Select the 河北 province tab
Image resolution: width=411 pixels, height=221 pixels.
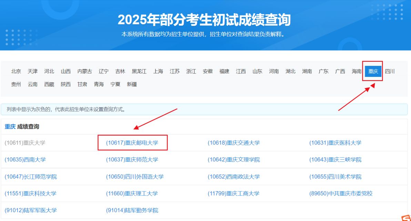point(49,71)
